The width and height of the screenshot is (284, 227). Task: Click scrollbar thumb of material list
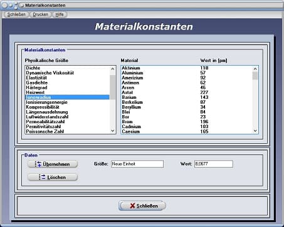[x=255, y=76]
